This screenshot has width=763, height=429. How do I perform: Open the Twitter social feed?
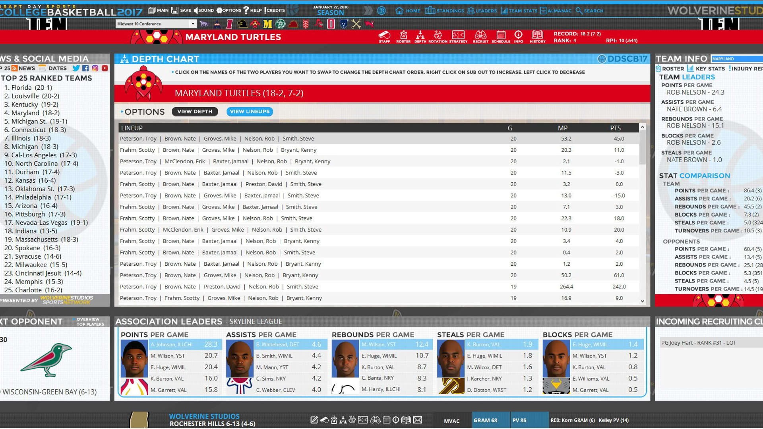coord(76,68)
